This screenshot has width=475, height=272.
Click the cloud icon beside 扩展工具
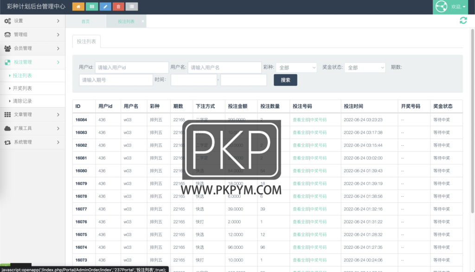pos(7,128)
